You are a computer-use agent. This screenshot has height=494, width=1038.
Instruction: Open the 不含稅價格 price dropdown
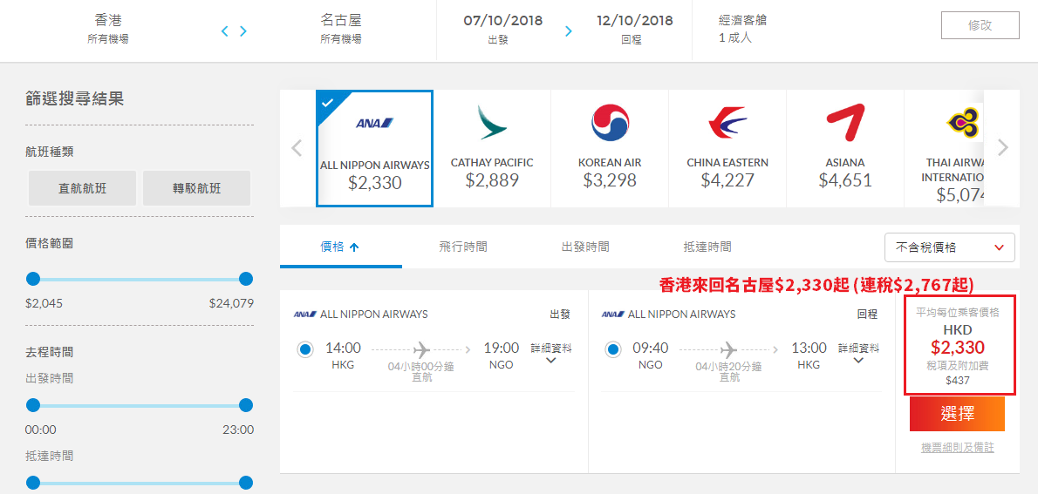tap(949, 247)
